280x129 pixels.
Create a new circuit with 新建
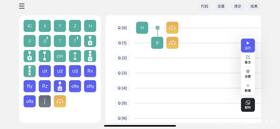coord(248,88)
